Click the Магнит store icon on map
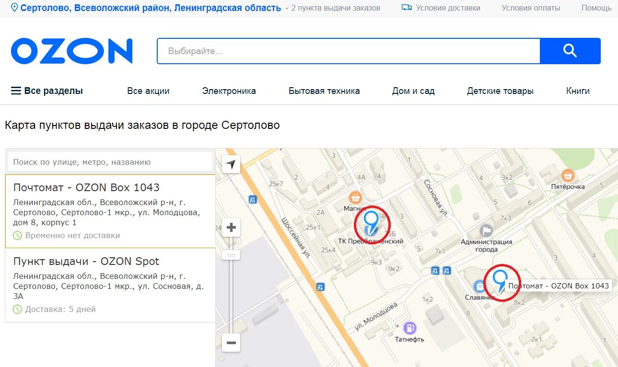The height and width of the screenshot is (367, 618). 355,197
